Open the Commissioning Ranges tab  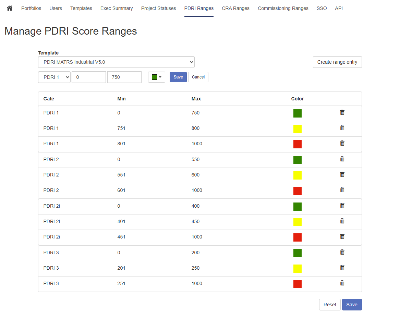point(283,8)
